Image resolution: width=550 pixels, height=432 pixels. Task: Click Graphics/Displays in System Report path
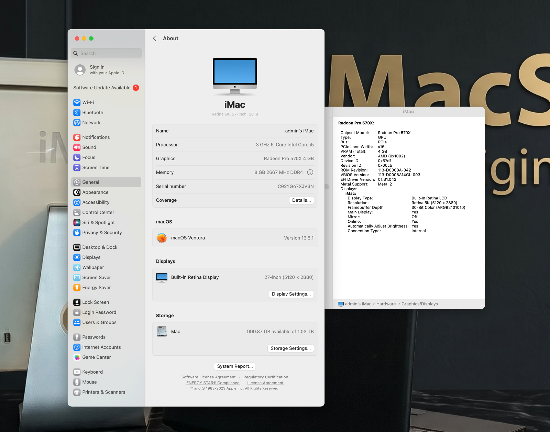tap(420, 304)
